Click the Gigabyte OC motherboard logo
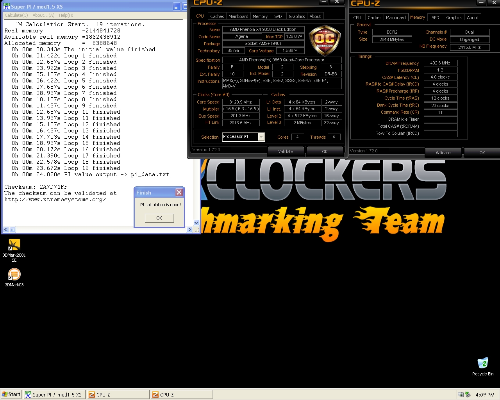This screenshot has height=400, width=500. [x=325, y=40]
